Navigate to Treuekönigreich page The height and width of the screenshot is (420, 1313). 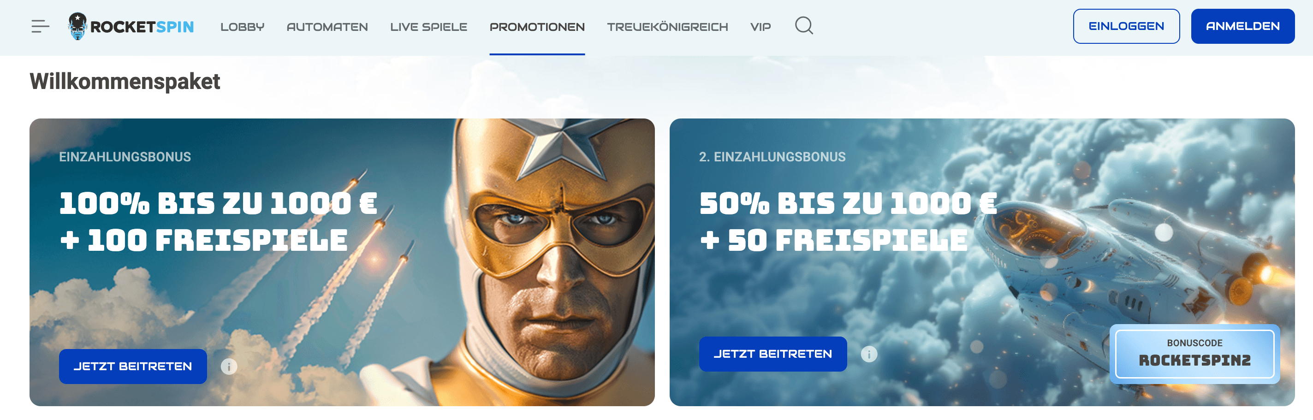667,26
